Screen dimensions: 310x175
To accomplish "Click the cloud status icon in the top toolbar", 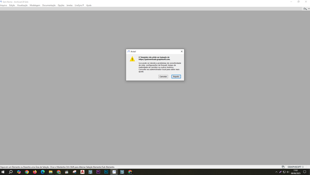I will click(x=305, y=9).
